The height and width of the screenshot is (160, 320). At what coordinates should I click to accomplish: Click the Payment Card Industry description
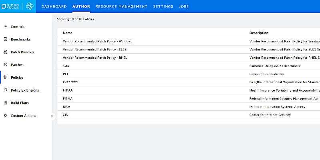pyautogui.click(x=266, y=74)
